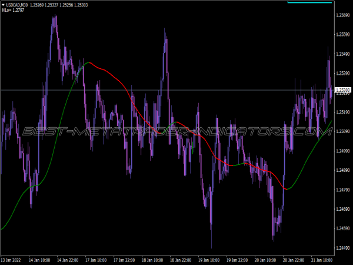Viewport: 353px width, 265px height.
Task: Click the 1.24890 price scale label
Action: [342, 170]
